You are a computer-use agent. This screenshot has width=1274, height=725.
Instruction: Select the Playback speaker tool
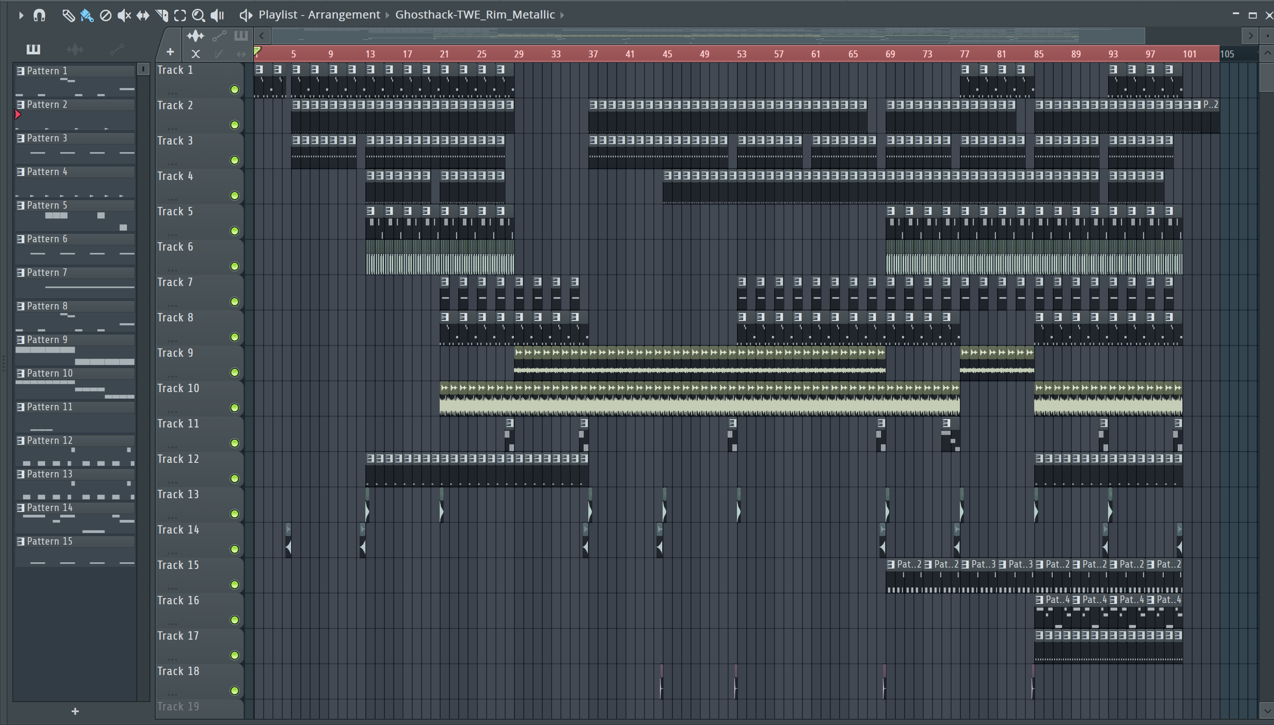coord(217,15)
